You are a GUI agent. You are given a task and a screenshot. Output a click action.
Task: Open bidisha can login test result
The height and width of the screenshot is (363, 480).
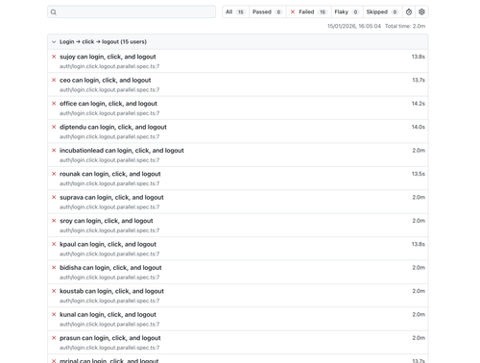[x=110, y=268]
